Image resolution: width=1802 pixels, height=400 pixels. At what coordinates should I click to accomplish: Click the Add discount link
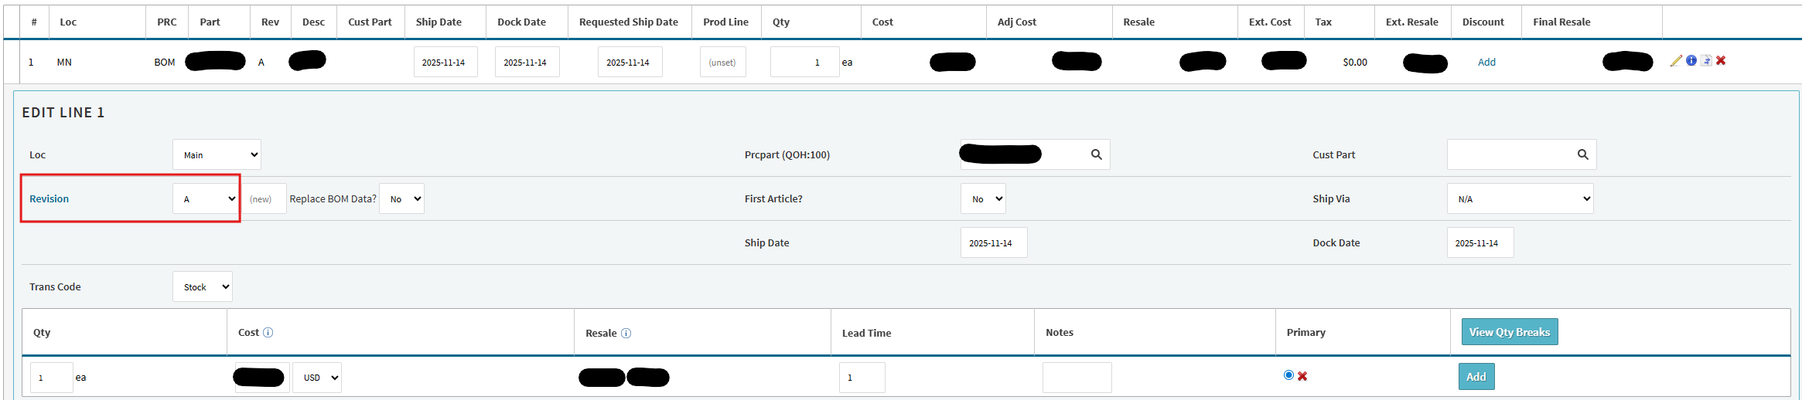click(1486, 63)
